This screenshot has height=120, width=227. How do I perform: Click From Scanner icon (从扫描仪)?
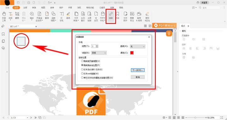(83, 16)
